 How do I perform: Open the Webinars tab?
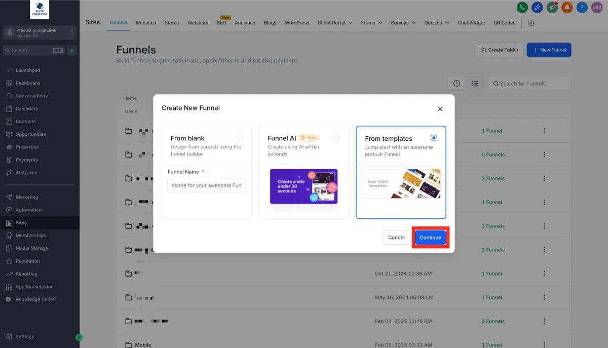pyautogui.click(x=198, y=23)
